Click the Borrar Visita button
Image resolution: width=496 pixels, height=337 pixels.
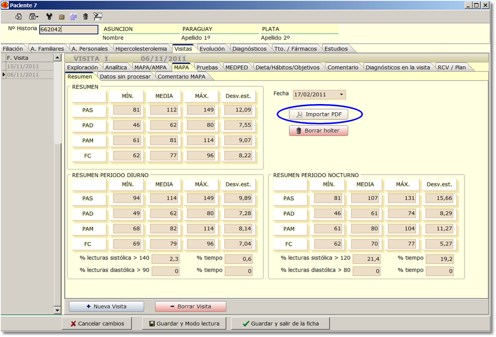[x=190, y=307]
